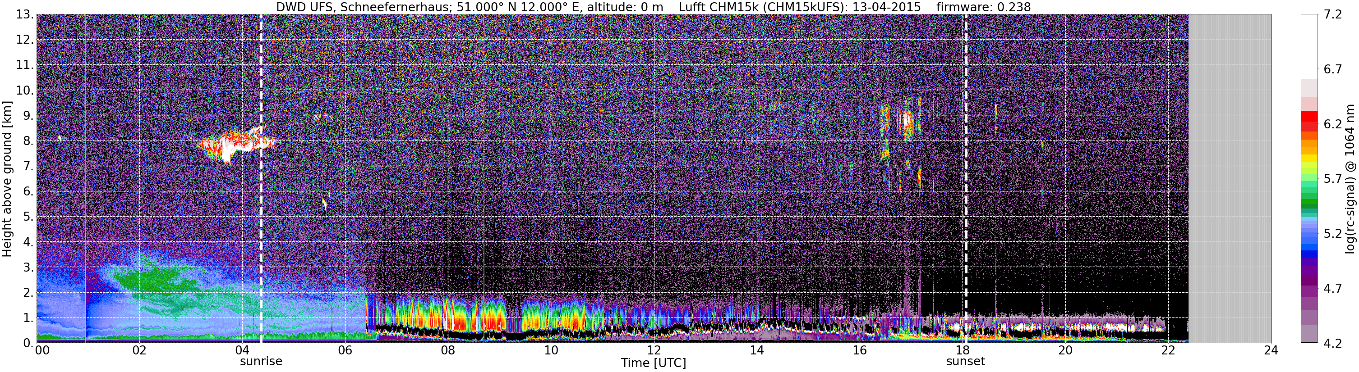Click the white segment at the colorbar top
The width and height of the screenshot is (1359, 372).
pos(1309,47)
